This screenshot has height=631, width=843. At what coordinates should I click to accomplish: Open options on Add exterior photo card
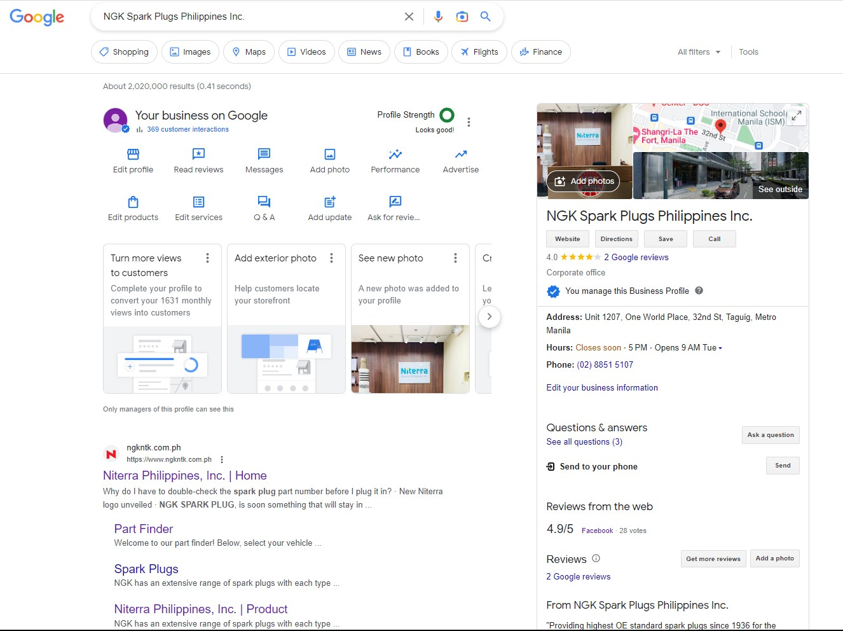click(x=331, y=258)
